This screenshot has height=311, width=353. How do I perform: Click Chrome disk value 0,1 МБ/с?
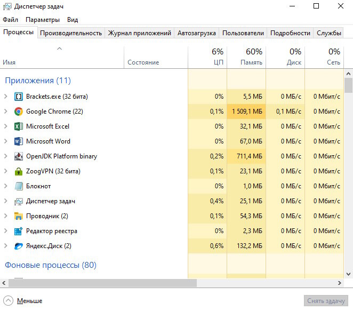pos(288,111)
